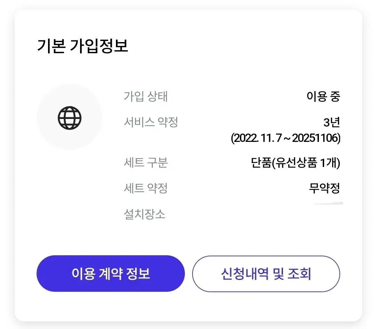Screen dimensions: 376x329
Task: Click the 세트 약정 label
Action: pos(146,188)
